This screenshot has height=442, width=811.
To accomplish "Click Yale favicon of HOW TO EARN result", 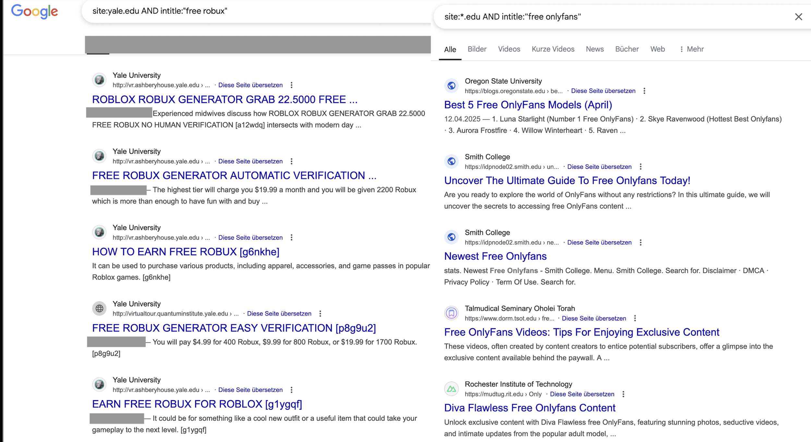I will pos(99,232).
